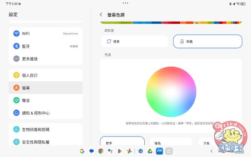Tap the 安全性與隱私權 shield icon
The image size is (251, 157).
[x=16, y=142]
